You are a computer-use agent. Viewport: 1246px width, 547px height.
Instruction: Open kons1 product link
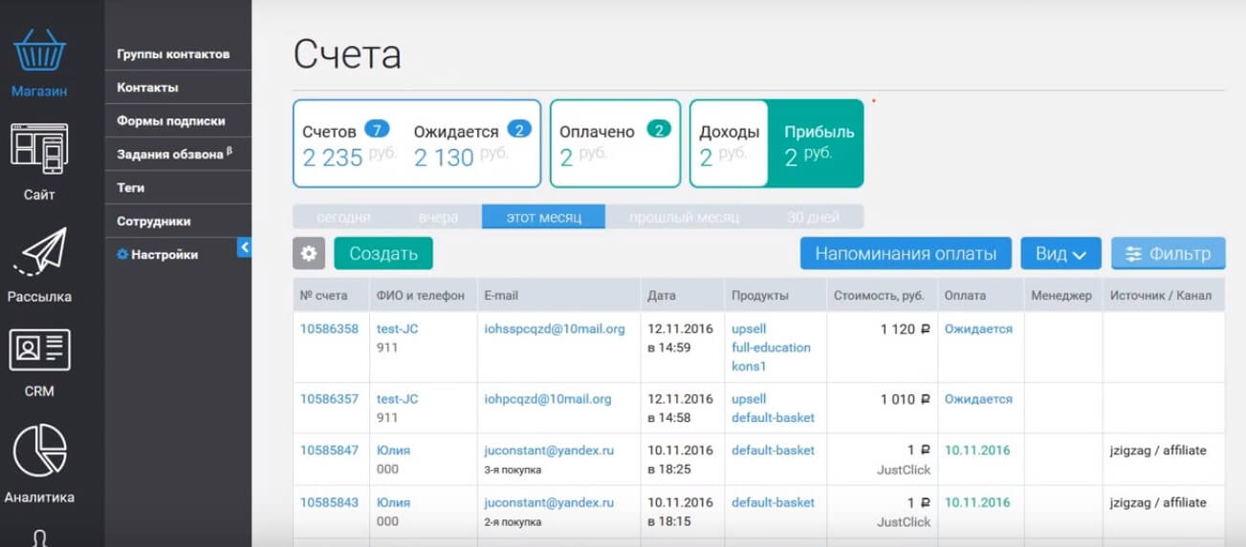749,367
